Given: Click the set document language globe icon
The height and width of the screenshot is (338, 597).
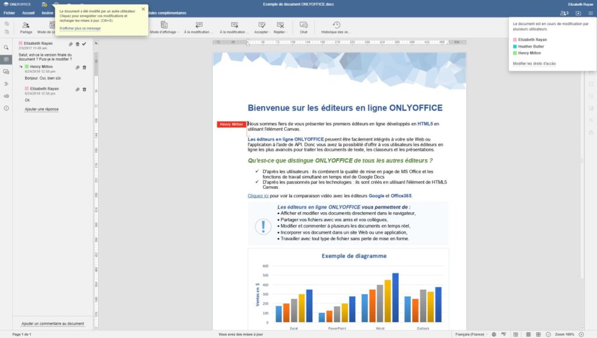Looking at the screenshot, I should tap(494, 334).
